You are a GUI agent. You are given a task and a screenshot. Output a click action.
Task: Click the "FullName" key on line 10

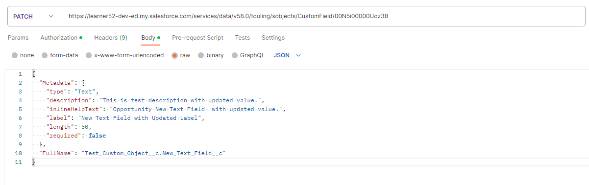(56, 153)
